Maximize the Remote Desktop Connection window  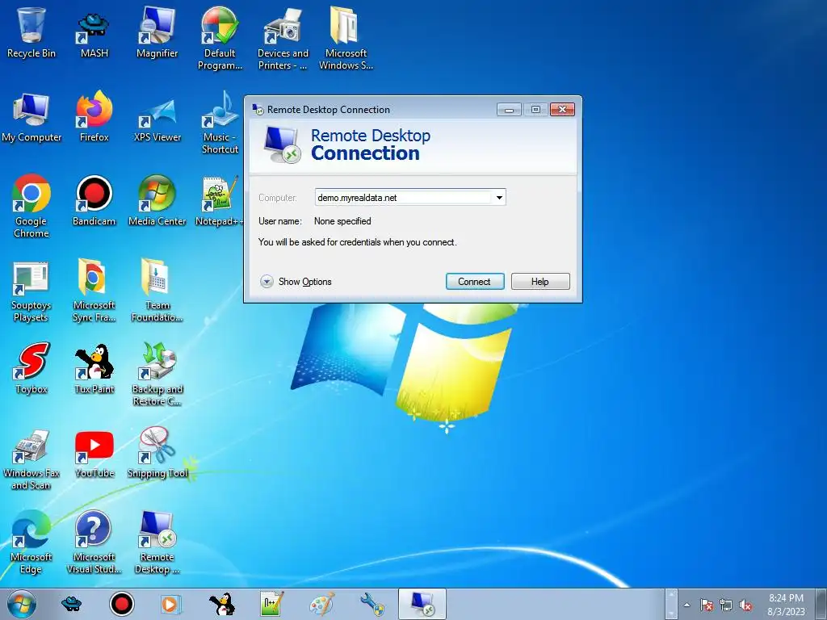(535, 110)
